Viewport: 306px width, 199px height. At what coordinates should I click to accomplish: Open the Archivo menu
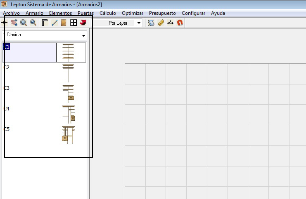tap(11, 13)
